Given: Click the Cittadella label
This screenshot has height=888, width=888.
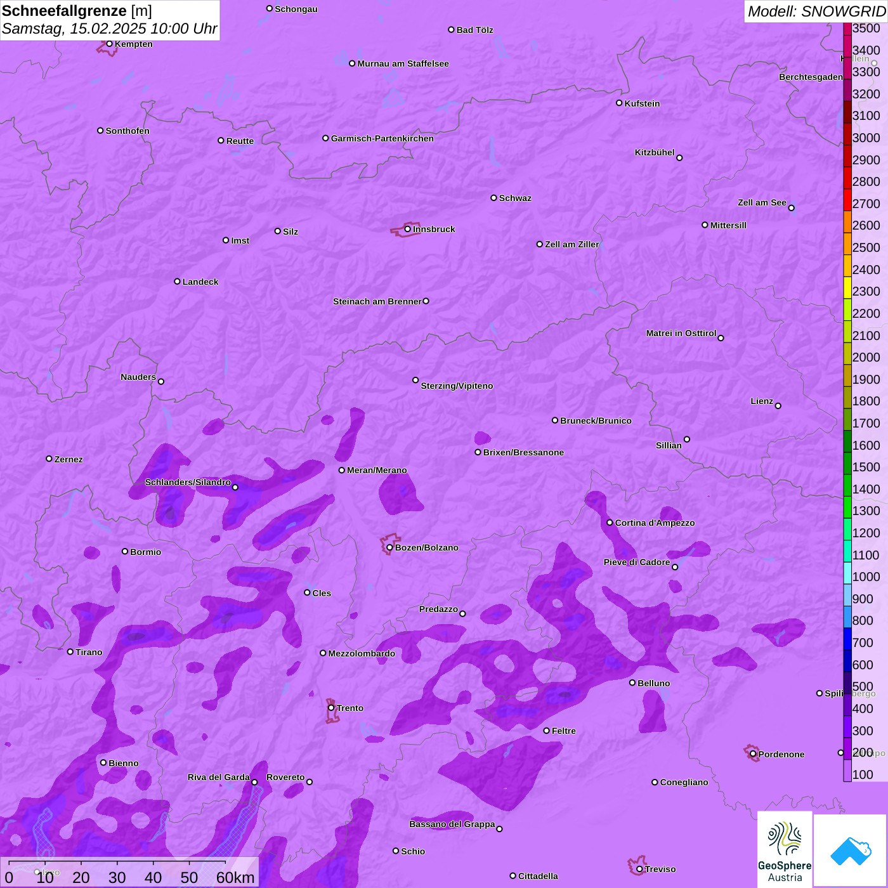Looking at the screenshot, I should pos(538,876).
